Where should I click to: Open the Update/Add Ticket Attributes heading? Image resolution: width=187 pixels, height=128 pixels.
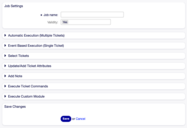tap(30, 66)
